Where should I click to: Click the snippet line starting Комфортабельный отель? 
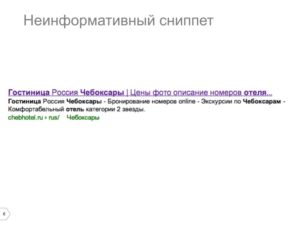tap(77, 109)
